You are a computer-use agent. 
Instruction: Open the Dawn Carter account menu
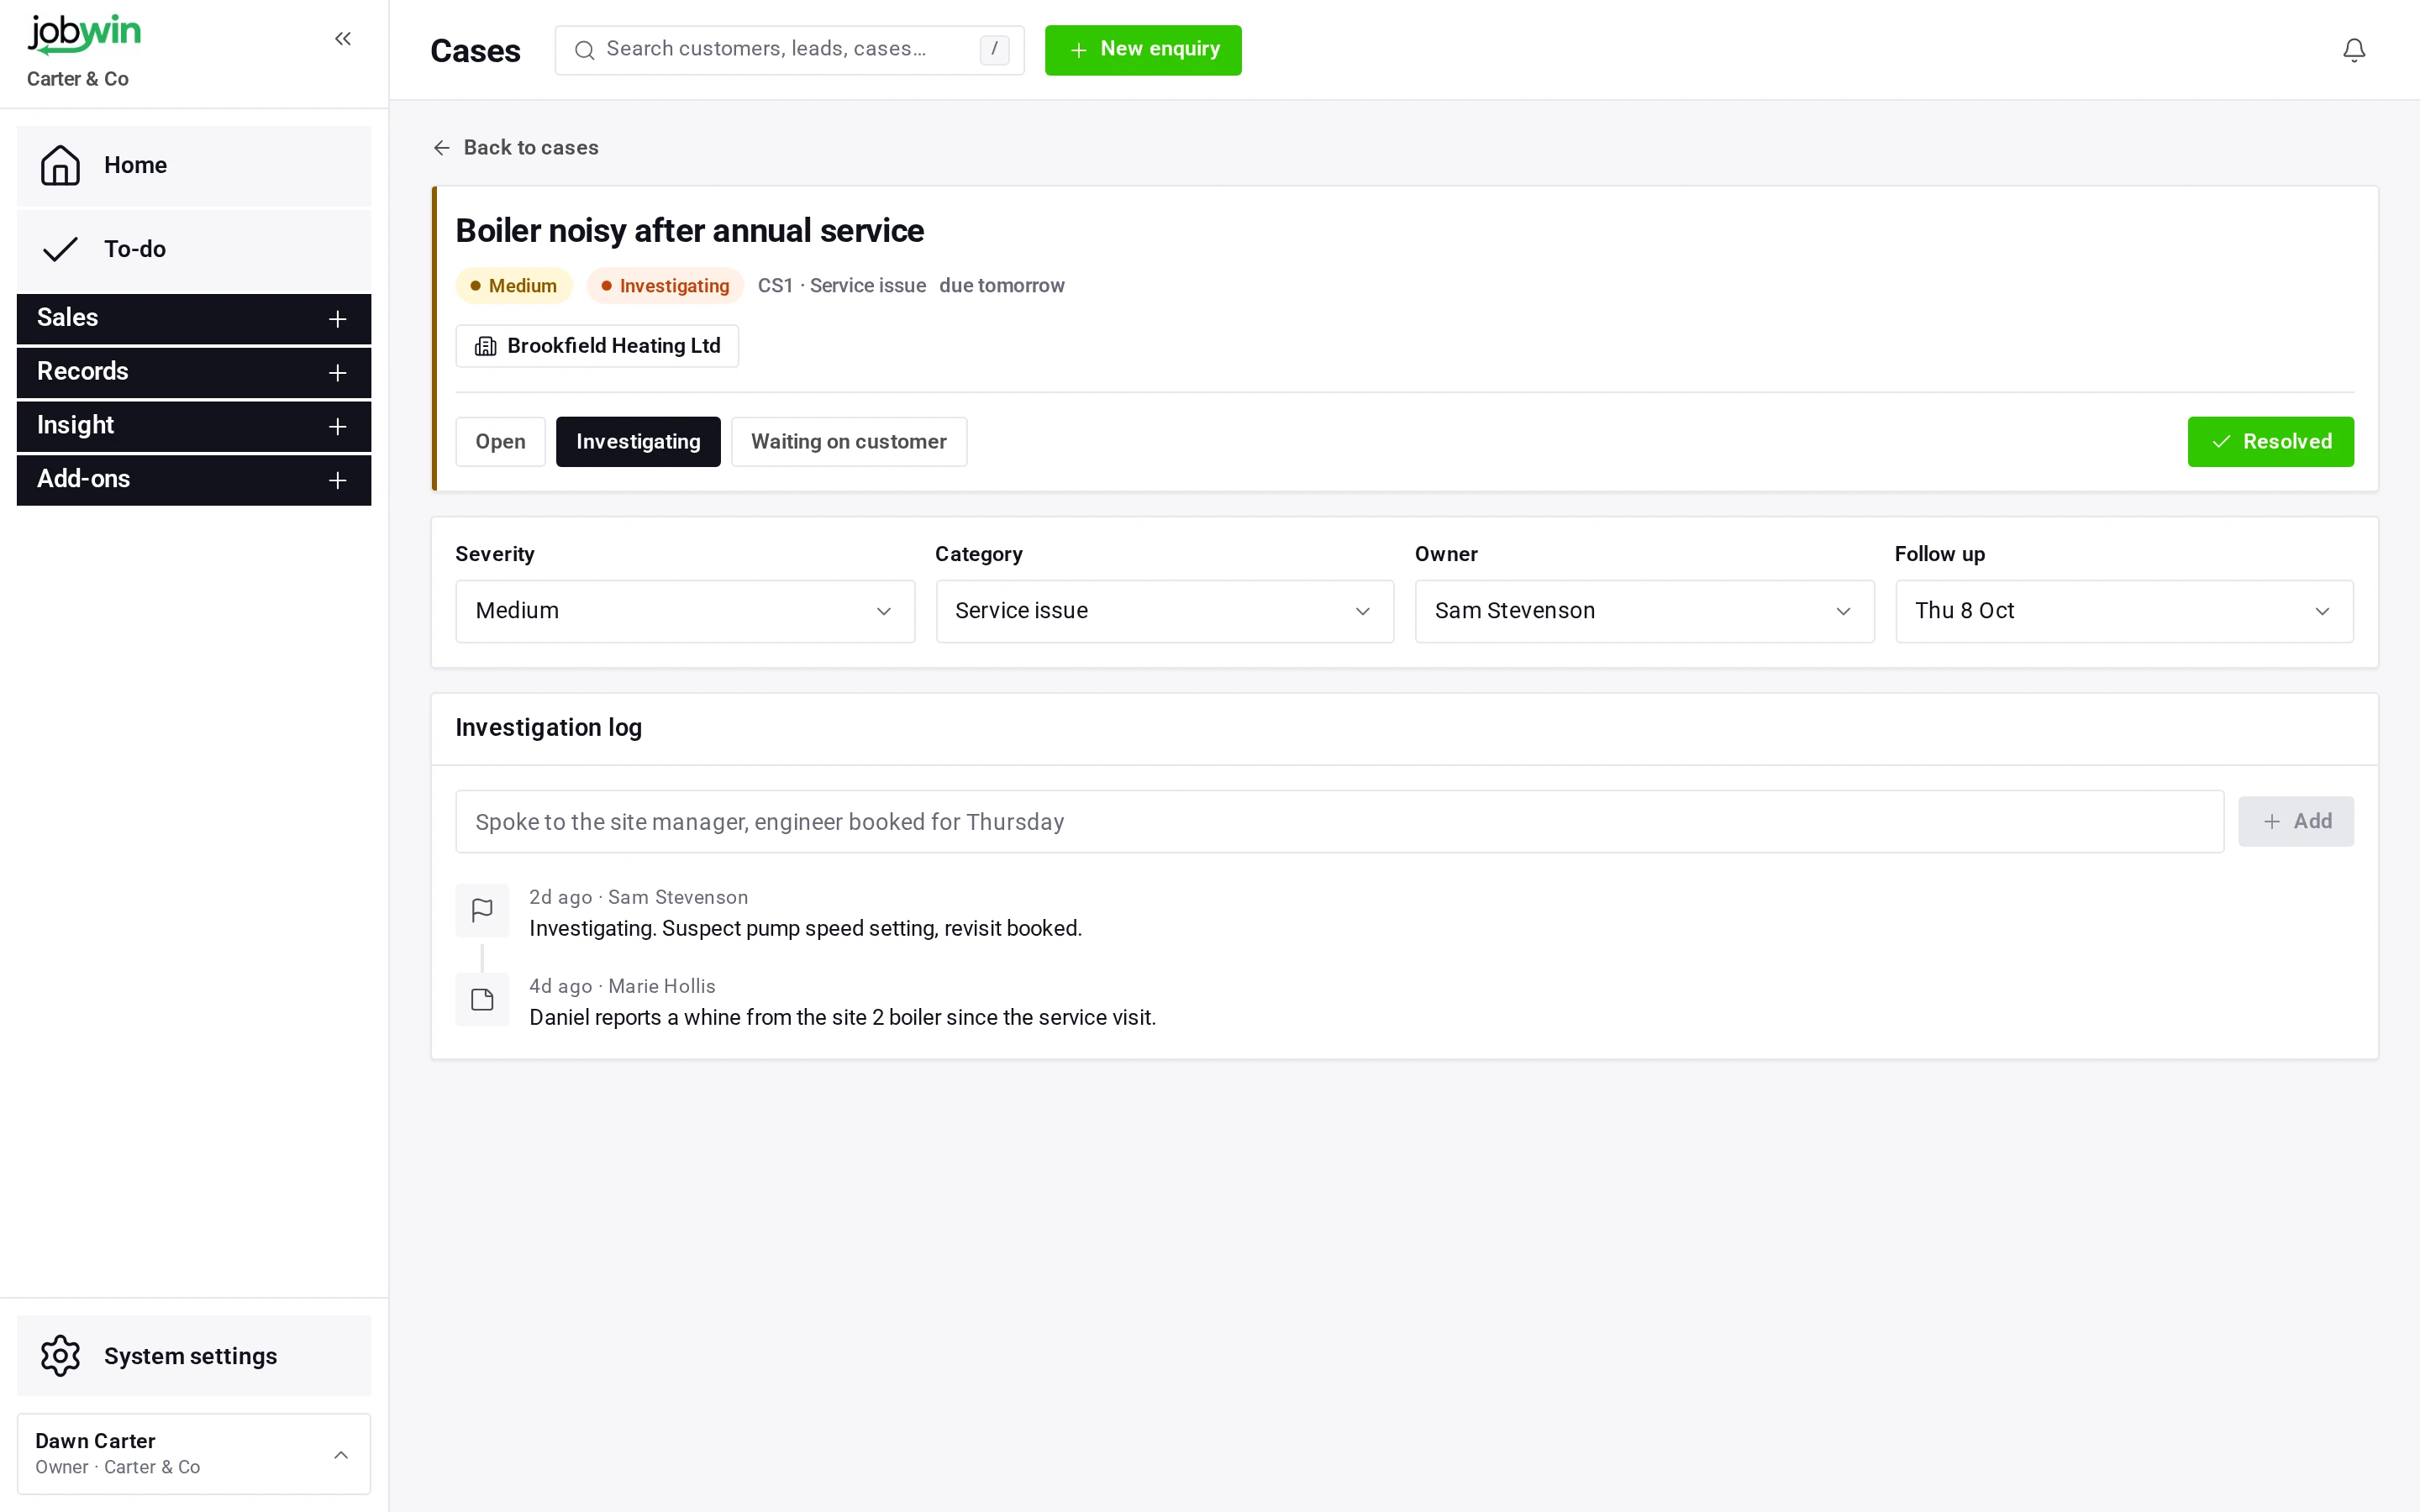194,1453
